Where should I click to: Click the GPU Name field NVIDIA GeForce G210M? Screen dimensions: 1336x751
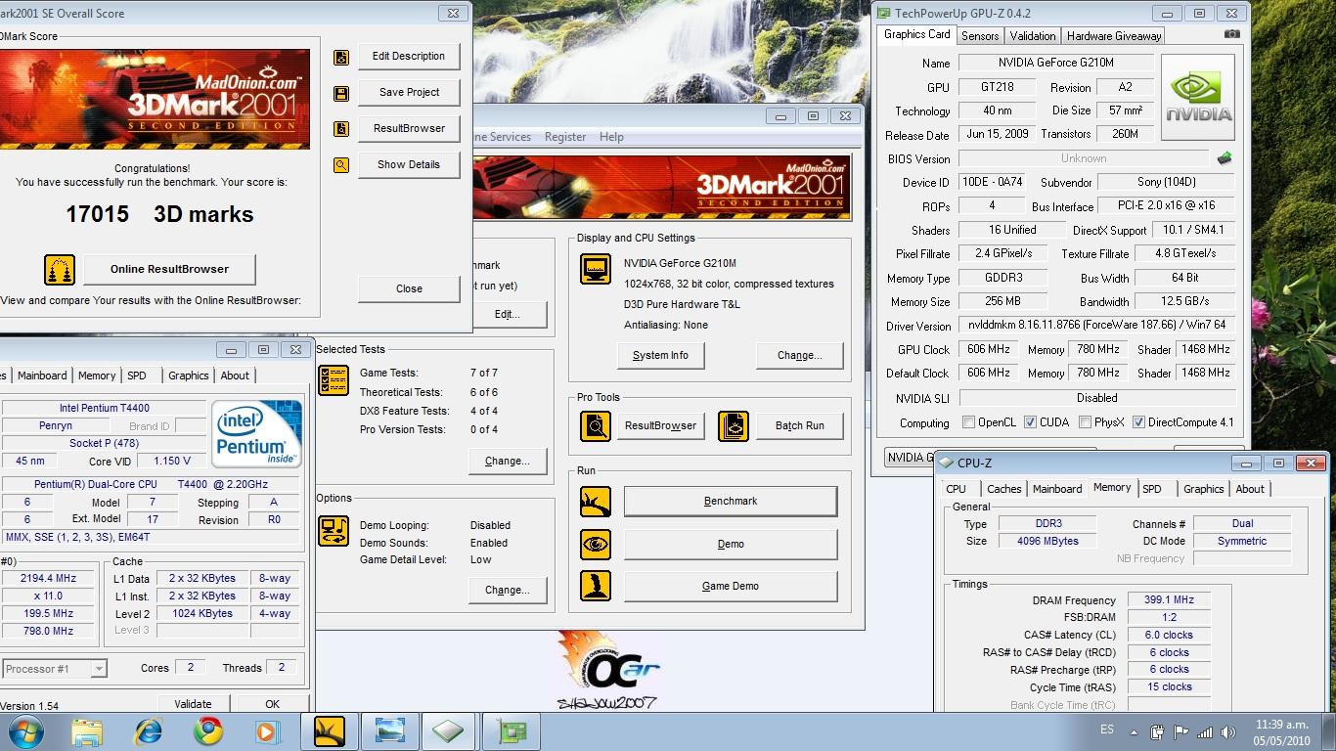tap(1055, 63)
